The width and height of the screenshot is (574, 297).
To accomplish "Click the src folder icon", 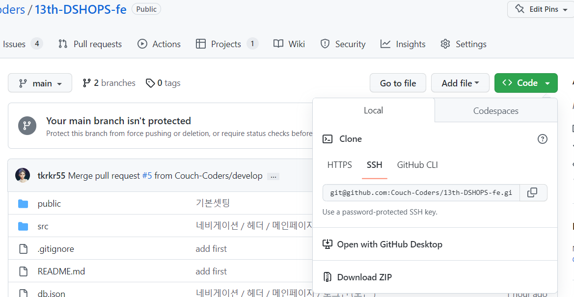I will 23,226.
